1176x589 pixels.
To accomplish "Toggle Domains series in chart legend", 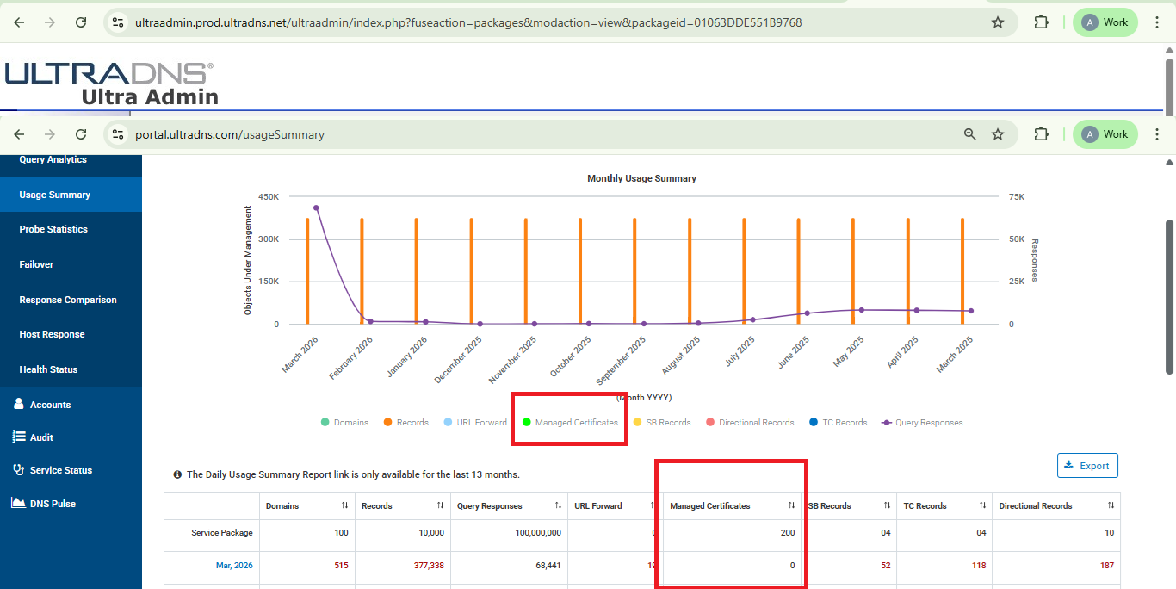I will [x=344, y=422].
